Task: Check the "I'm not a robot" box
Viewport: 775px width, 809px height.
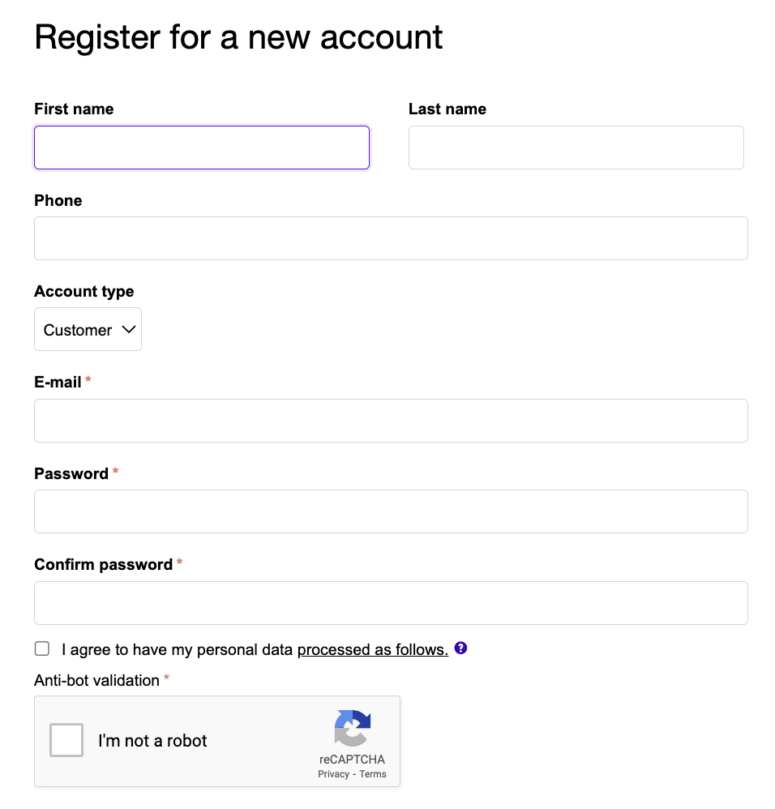Action: (x=66, y=740)
